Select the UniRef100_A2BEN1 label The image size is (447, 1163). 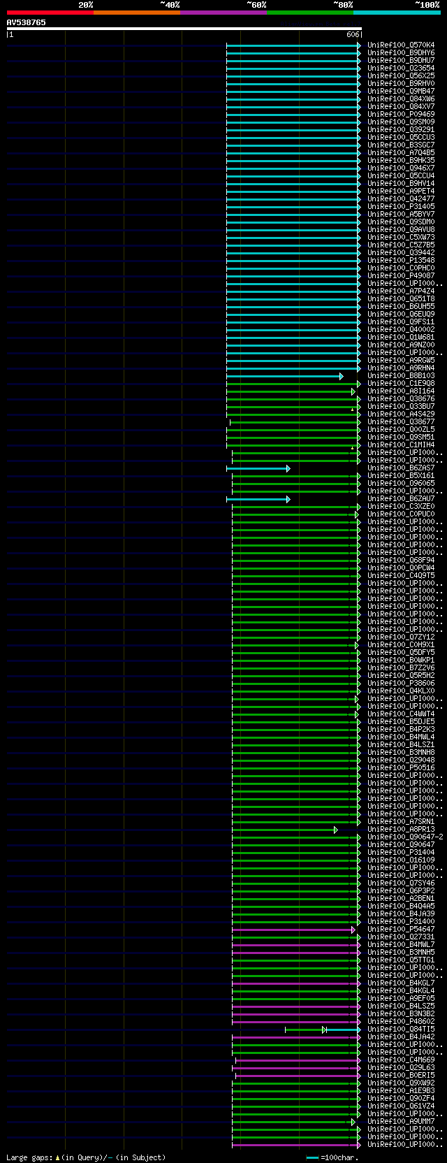point(401,899)
